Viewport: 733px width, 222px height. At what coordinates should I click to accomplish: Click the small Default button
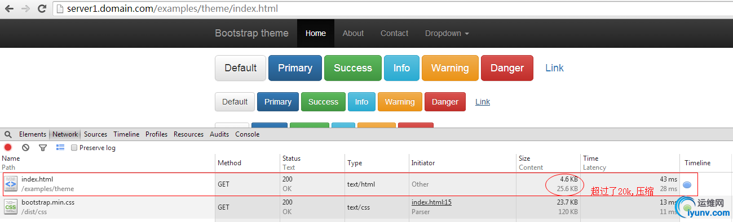[235, 102]
